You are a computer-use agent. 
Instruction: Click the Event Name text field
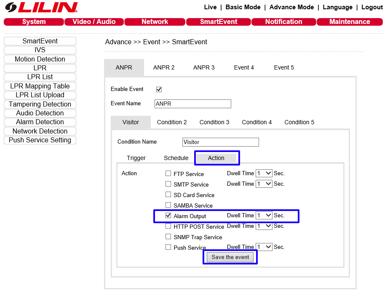(193, 104)
